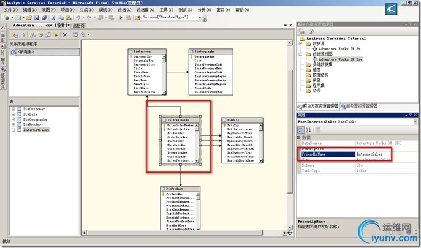The width and height of the screenshot is (421, 248).
Task: Select Adventure Works DW.ds data source
Action: point(339,49)
